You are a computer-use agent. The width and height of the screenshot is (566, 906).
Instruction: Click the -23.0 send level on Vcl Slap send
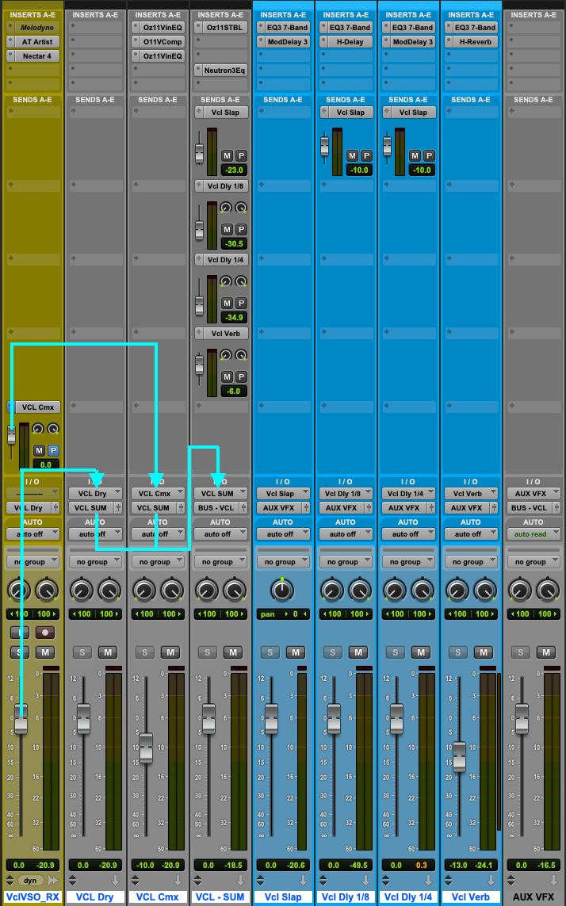[234, 170]
